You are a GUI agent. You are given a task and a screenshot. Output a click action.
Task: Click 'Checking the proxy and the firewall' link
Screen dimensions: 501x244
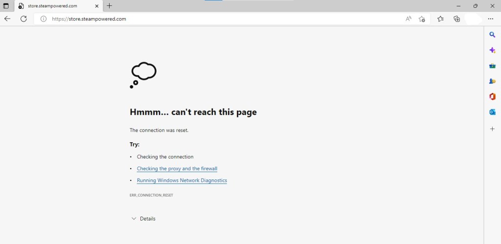click(x=177, y=169)
